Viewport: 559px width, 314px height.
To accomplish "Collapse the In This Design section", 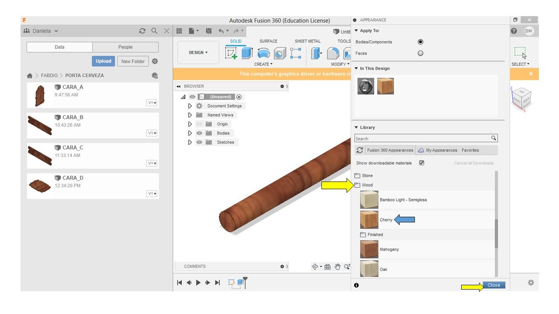I will click(x=356, y=68).
